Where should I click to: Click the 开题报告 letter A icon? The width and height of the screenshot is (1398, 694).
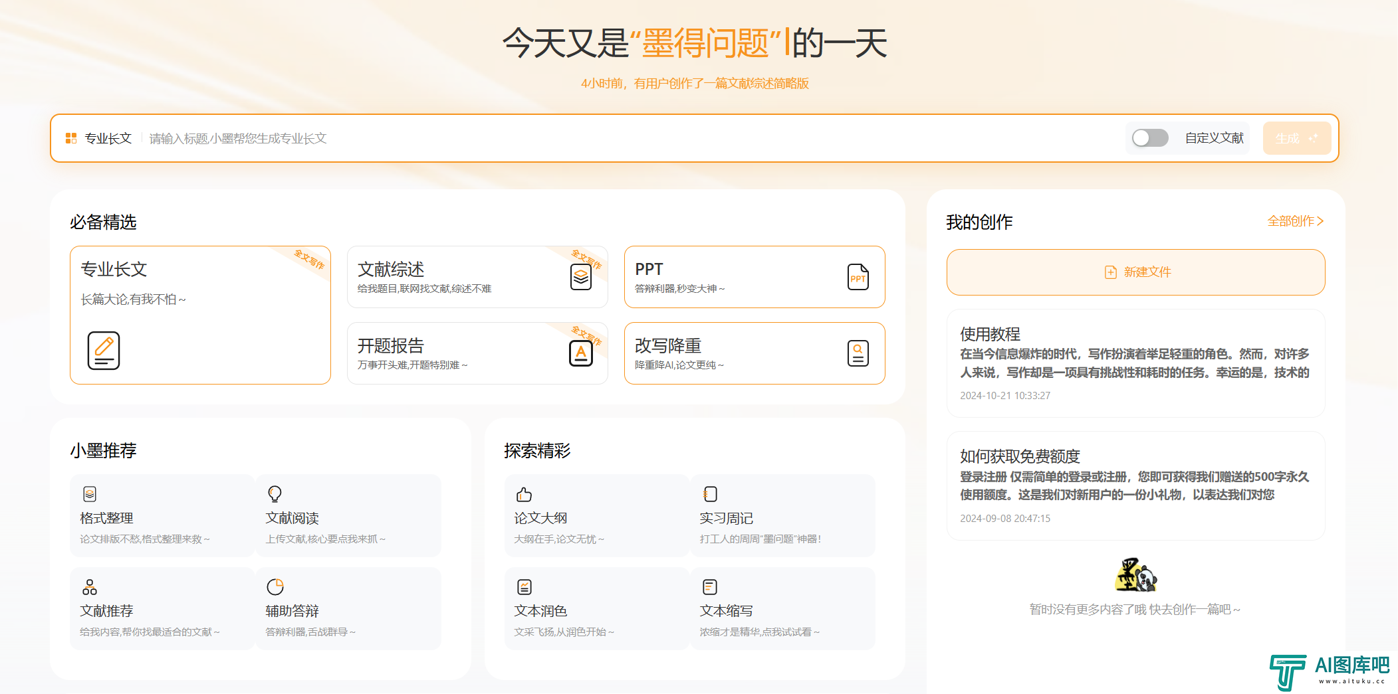point(581,353)
